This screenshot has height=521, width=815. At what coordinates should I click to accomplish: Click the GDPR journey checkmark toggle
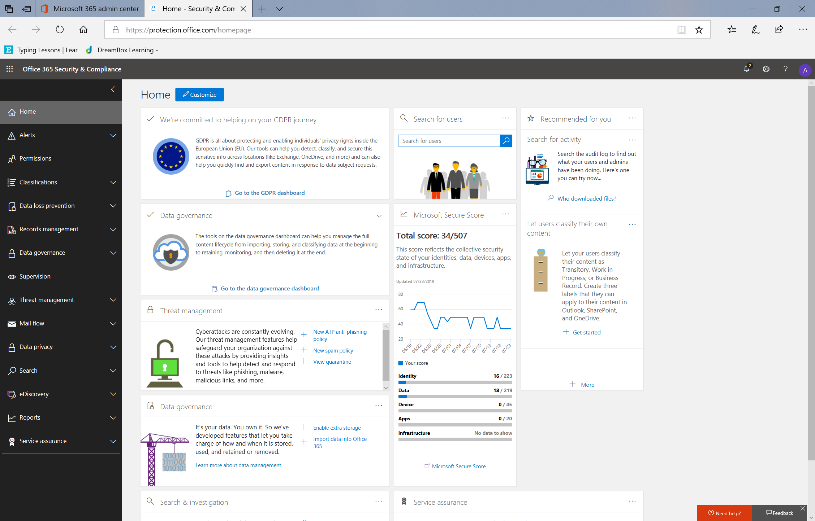(150, 119)
